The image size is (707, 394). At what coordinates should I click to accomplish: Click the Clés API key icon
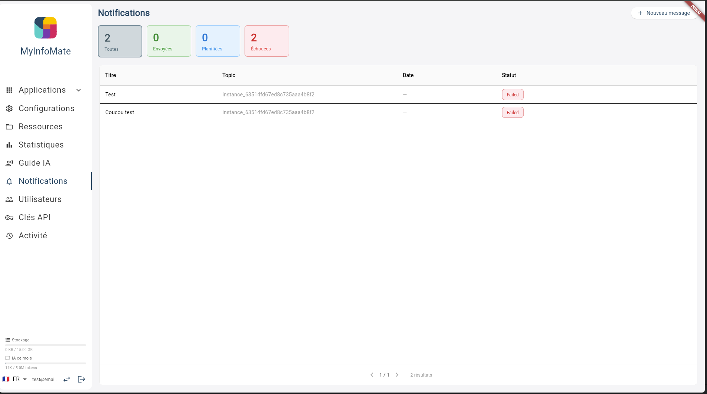pos(9,218)
